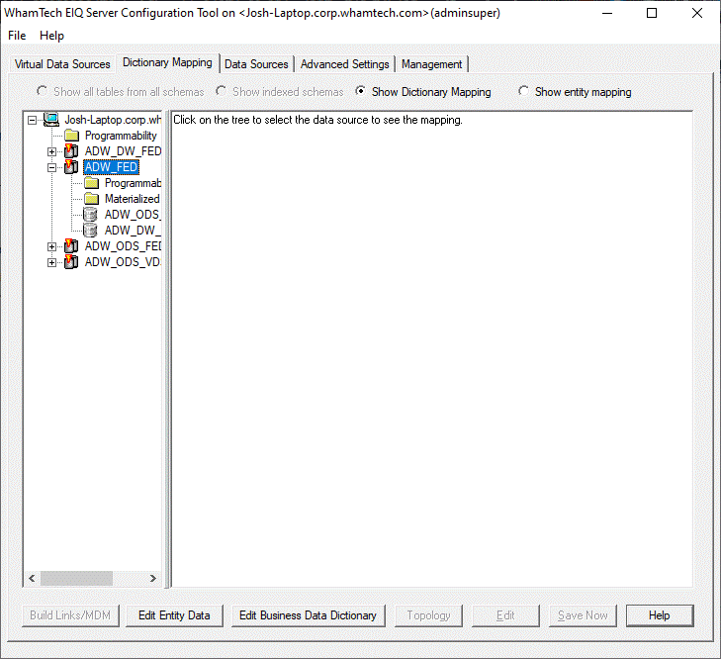Select the Josh-Laptop.corp.wh tree label

coord(113,120)
